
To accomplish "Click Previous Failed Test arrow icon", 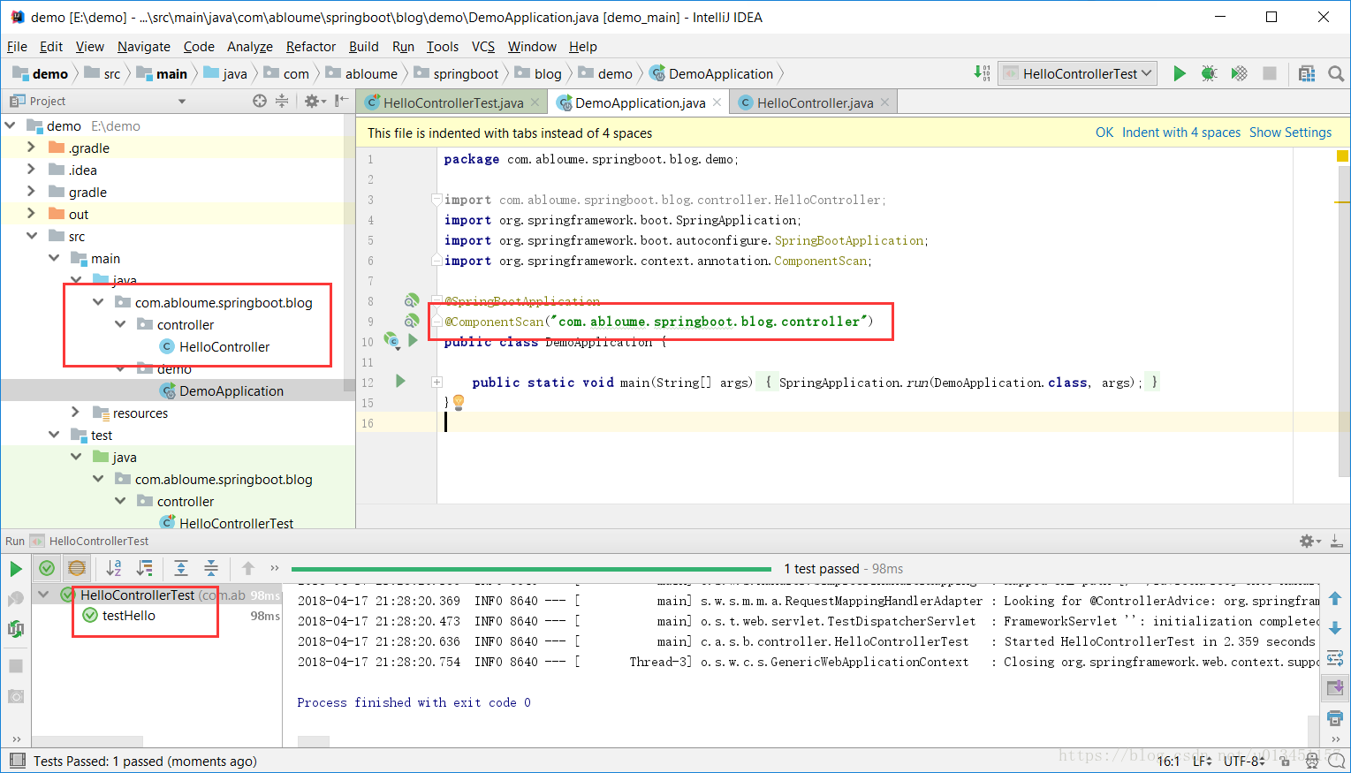I will click(248, 568).
